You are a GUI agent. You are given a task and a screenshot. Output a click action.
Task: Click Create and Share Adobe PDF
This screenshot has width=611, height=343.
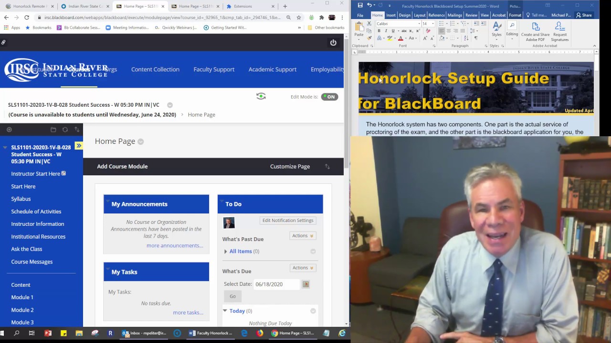tap(535, 31)
